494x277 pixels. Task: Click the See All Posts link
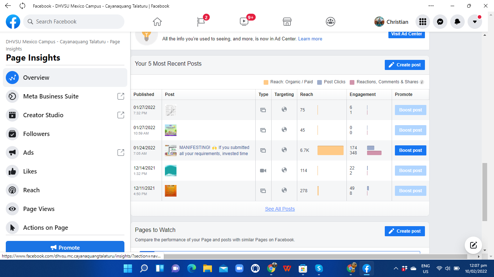(280, 209)
